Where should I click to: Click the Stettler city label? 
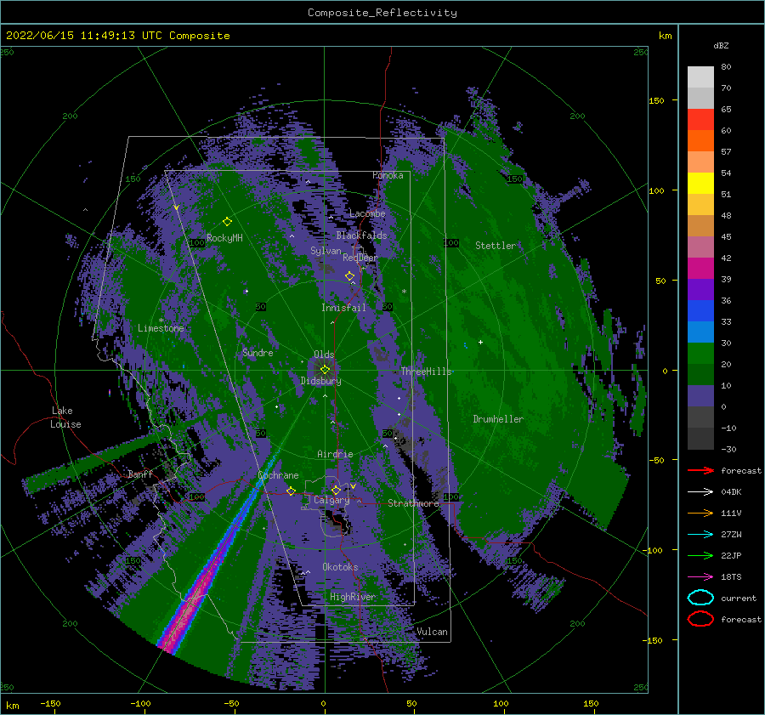pos(496,246)
